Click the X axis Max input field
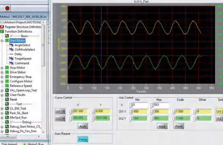Viewport: 223px width, 145px height. pyautogui.click(x=161, y=105)
